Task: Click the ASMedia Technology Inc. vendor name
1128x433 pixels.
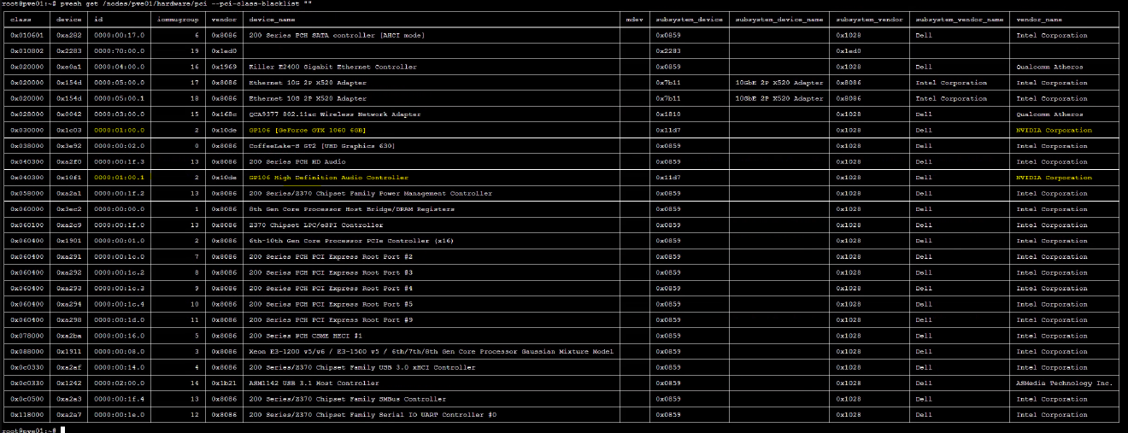Action: pyautogui.click(x=1064, y=383)
